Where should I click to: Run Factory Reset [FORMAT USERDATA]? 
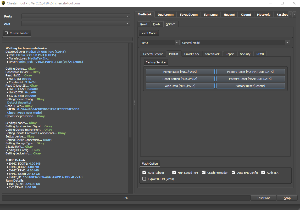pos(251,71)
